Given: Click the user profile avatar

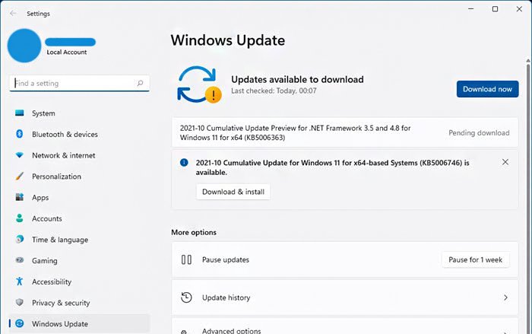Looking at the screenshot, I should pyautogui.click(x=24, y=46).
